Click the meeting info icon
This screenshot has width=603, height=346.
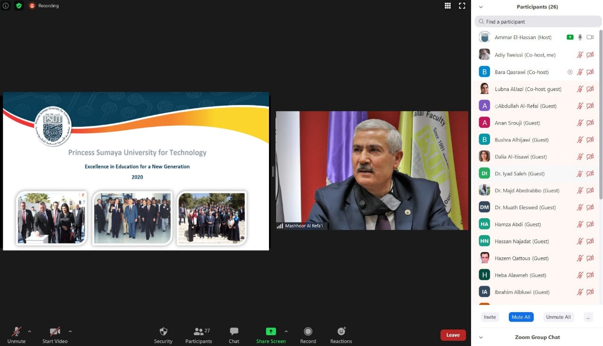pyautogui.click(x=6, y=6)
